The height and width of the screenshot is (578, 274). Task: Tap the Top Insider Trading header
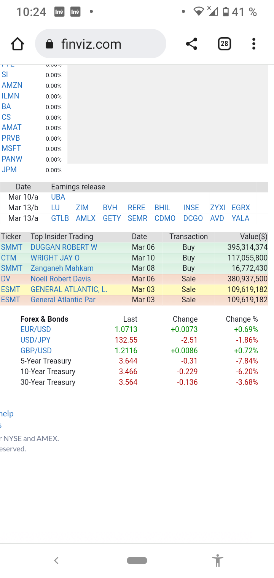point(62,237)
